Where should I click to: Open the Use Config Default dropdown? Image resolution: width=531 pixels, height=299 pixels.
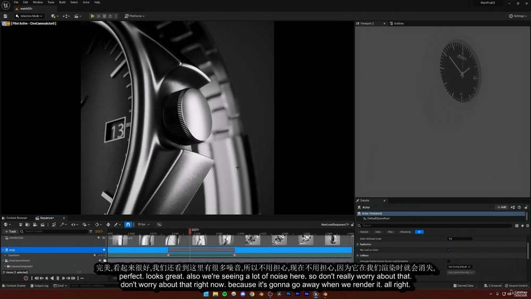[459, 267]
